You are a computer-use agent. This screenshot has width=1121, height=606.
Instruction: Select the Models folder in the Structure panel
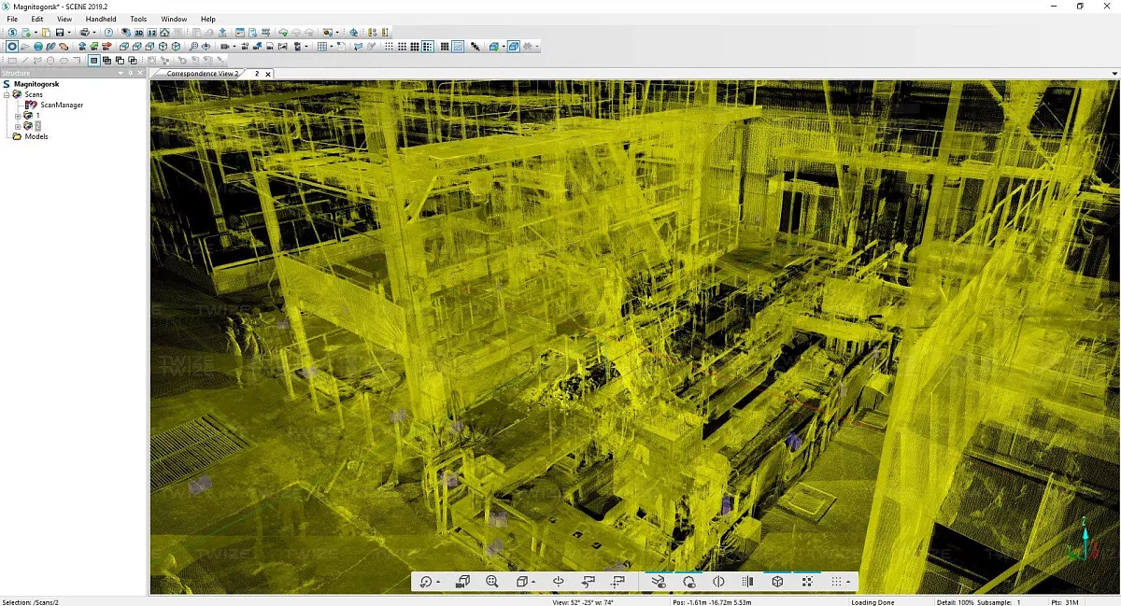point(35,136)
